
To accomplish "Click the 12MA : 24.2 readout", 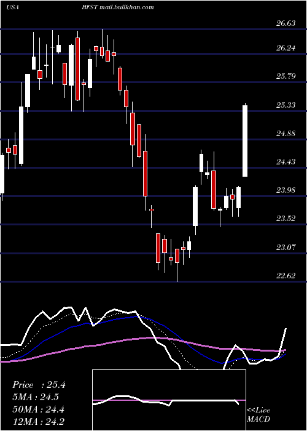I will pos(38,422).
